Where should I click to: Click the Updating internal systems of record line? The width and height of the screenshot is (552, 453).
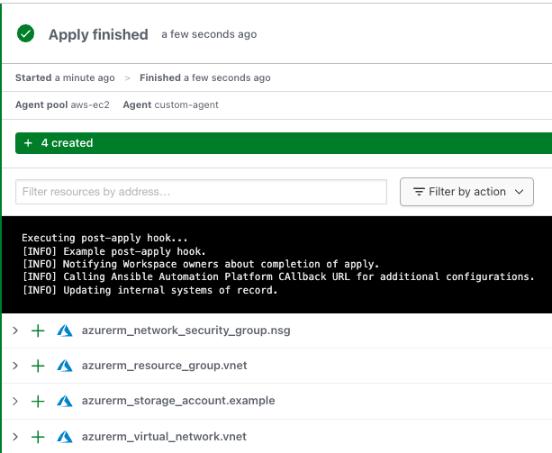click(149, 290)
